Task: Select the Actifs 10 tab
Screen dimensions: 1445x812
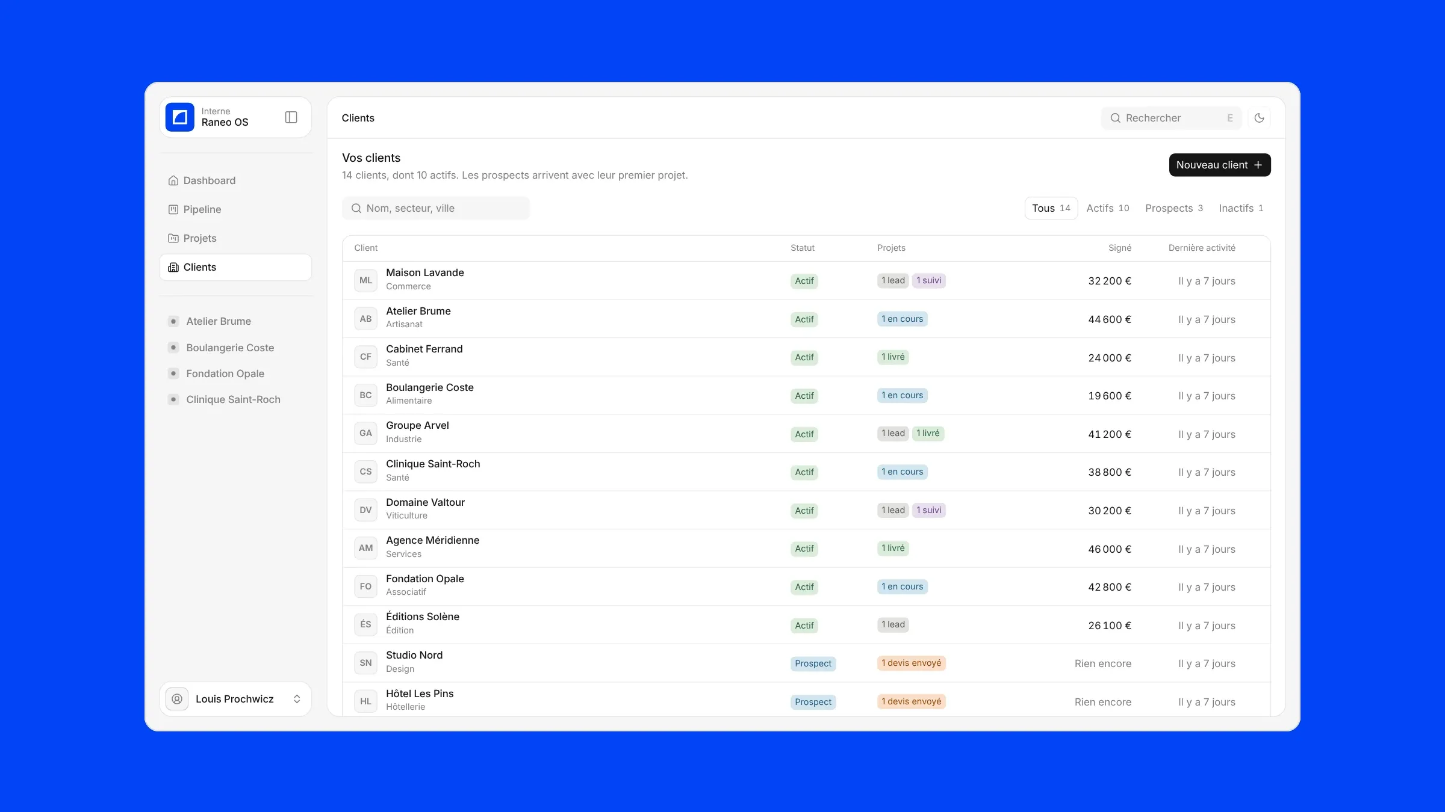Action: pyautogui.click(x=1108, y=208)
